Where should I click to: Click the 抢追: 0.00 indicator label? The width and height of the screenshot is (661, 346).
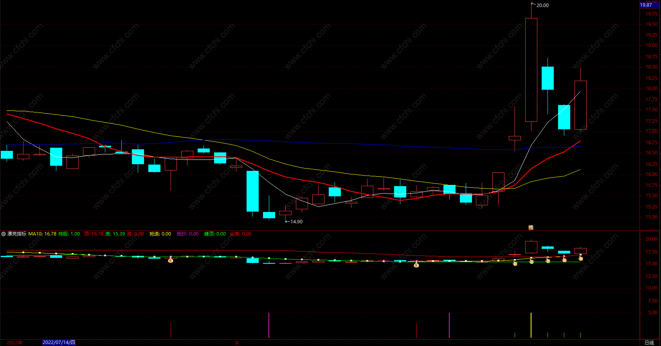pos(160,234)
